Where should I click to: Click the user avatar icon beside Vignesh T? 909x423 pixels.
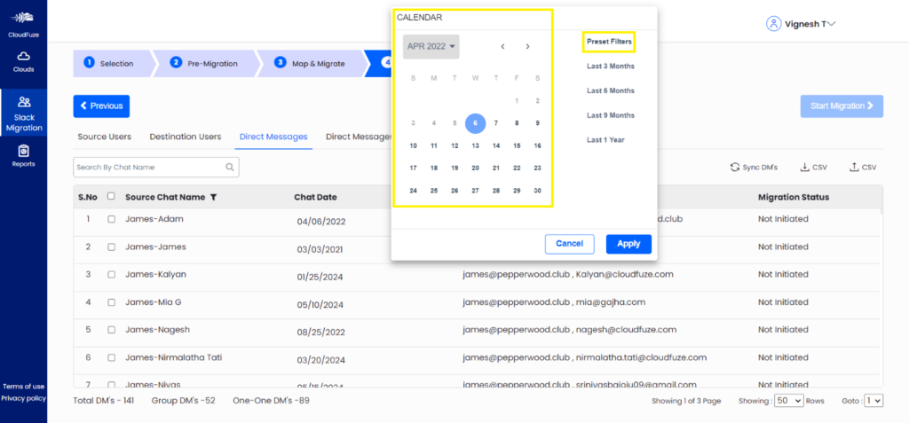coord(773,24)
